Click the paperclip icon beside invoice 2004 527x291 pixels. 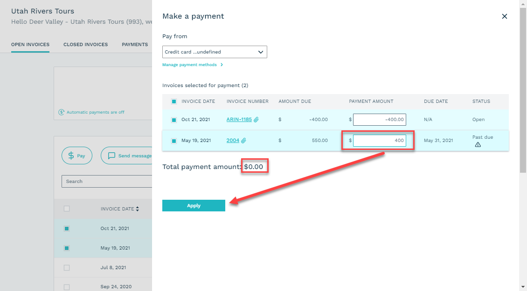pos(243,141)
